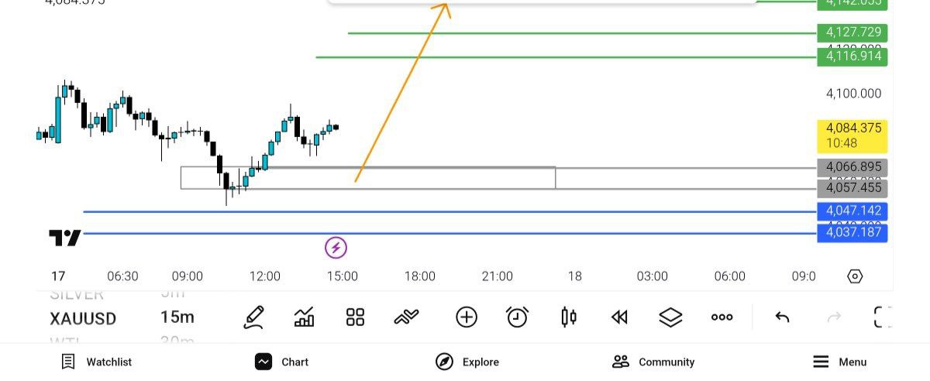
Task: Select the drawing pencil tool
Action: (x=253, y=317)
